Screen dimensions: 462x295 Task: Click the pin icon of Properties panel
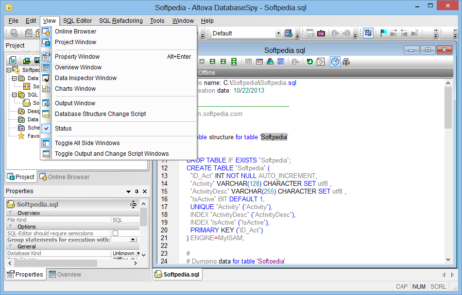click(137, 191)
